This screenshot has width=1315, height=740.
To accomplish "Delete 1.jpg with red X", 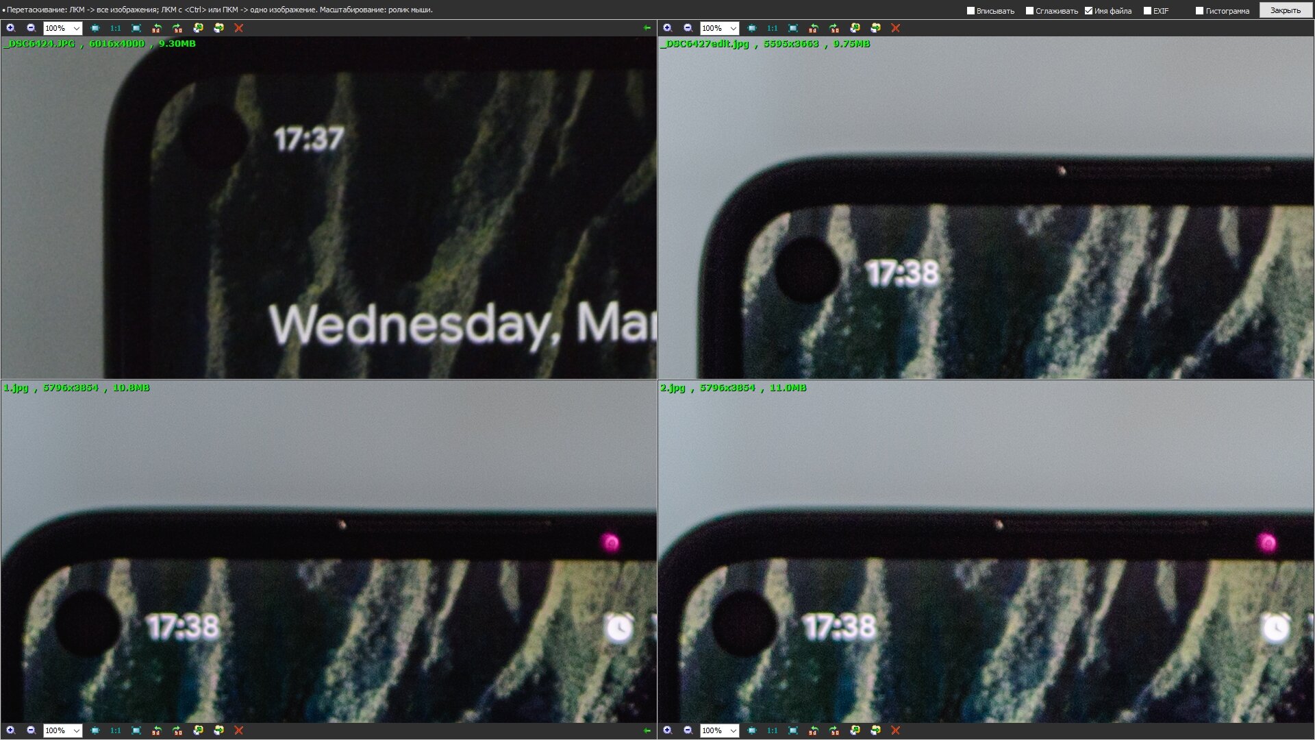I will pyautogui.click(x=239, y=730).
